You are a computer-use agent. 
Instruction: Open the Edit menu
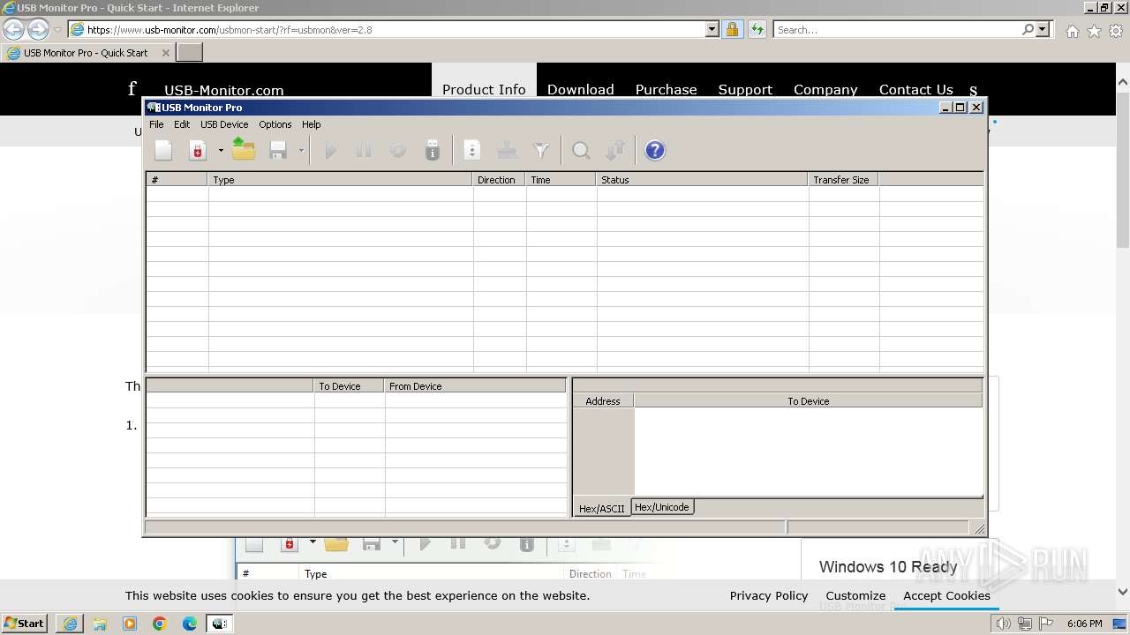182,124
